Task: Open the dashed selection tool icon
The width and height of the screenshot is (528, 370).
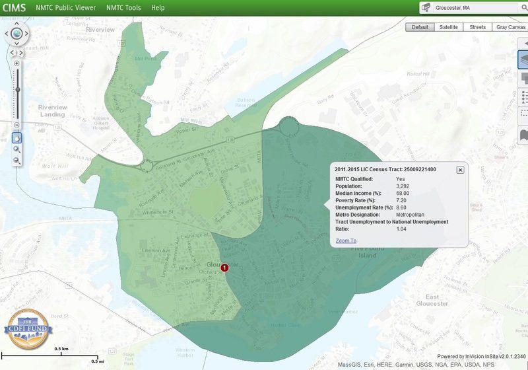Action: click(523, 115)
